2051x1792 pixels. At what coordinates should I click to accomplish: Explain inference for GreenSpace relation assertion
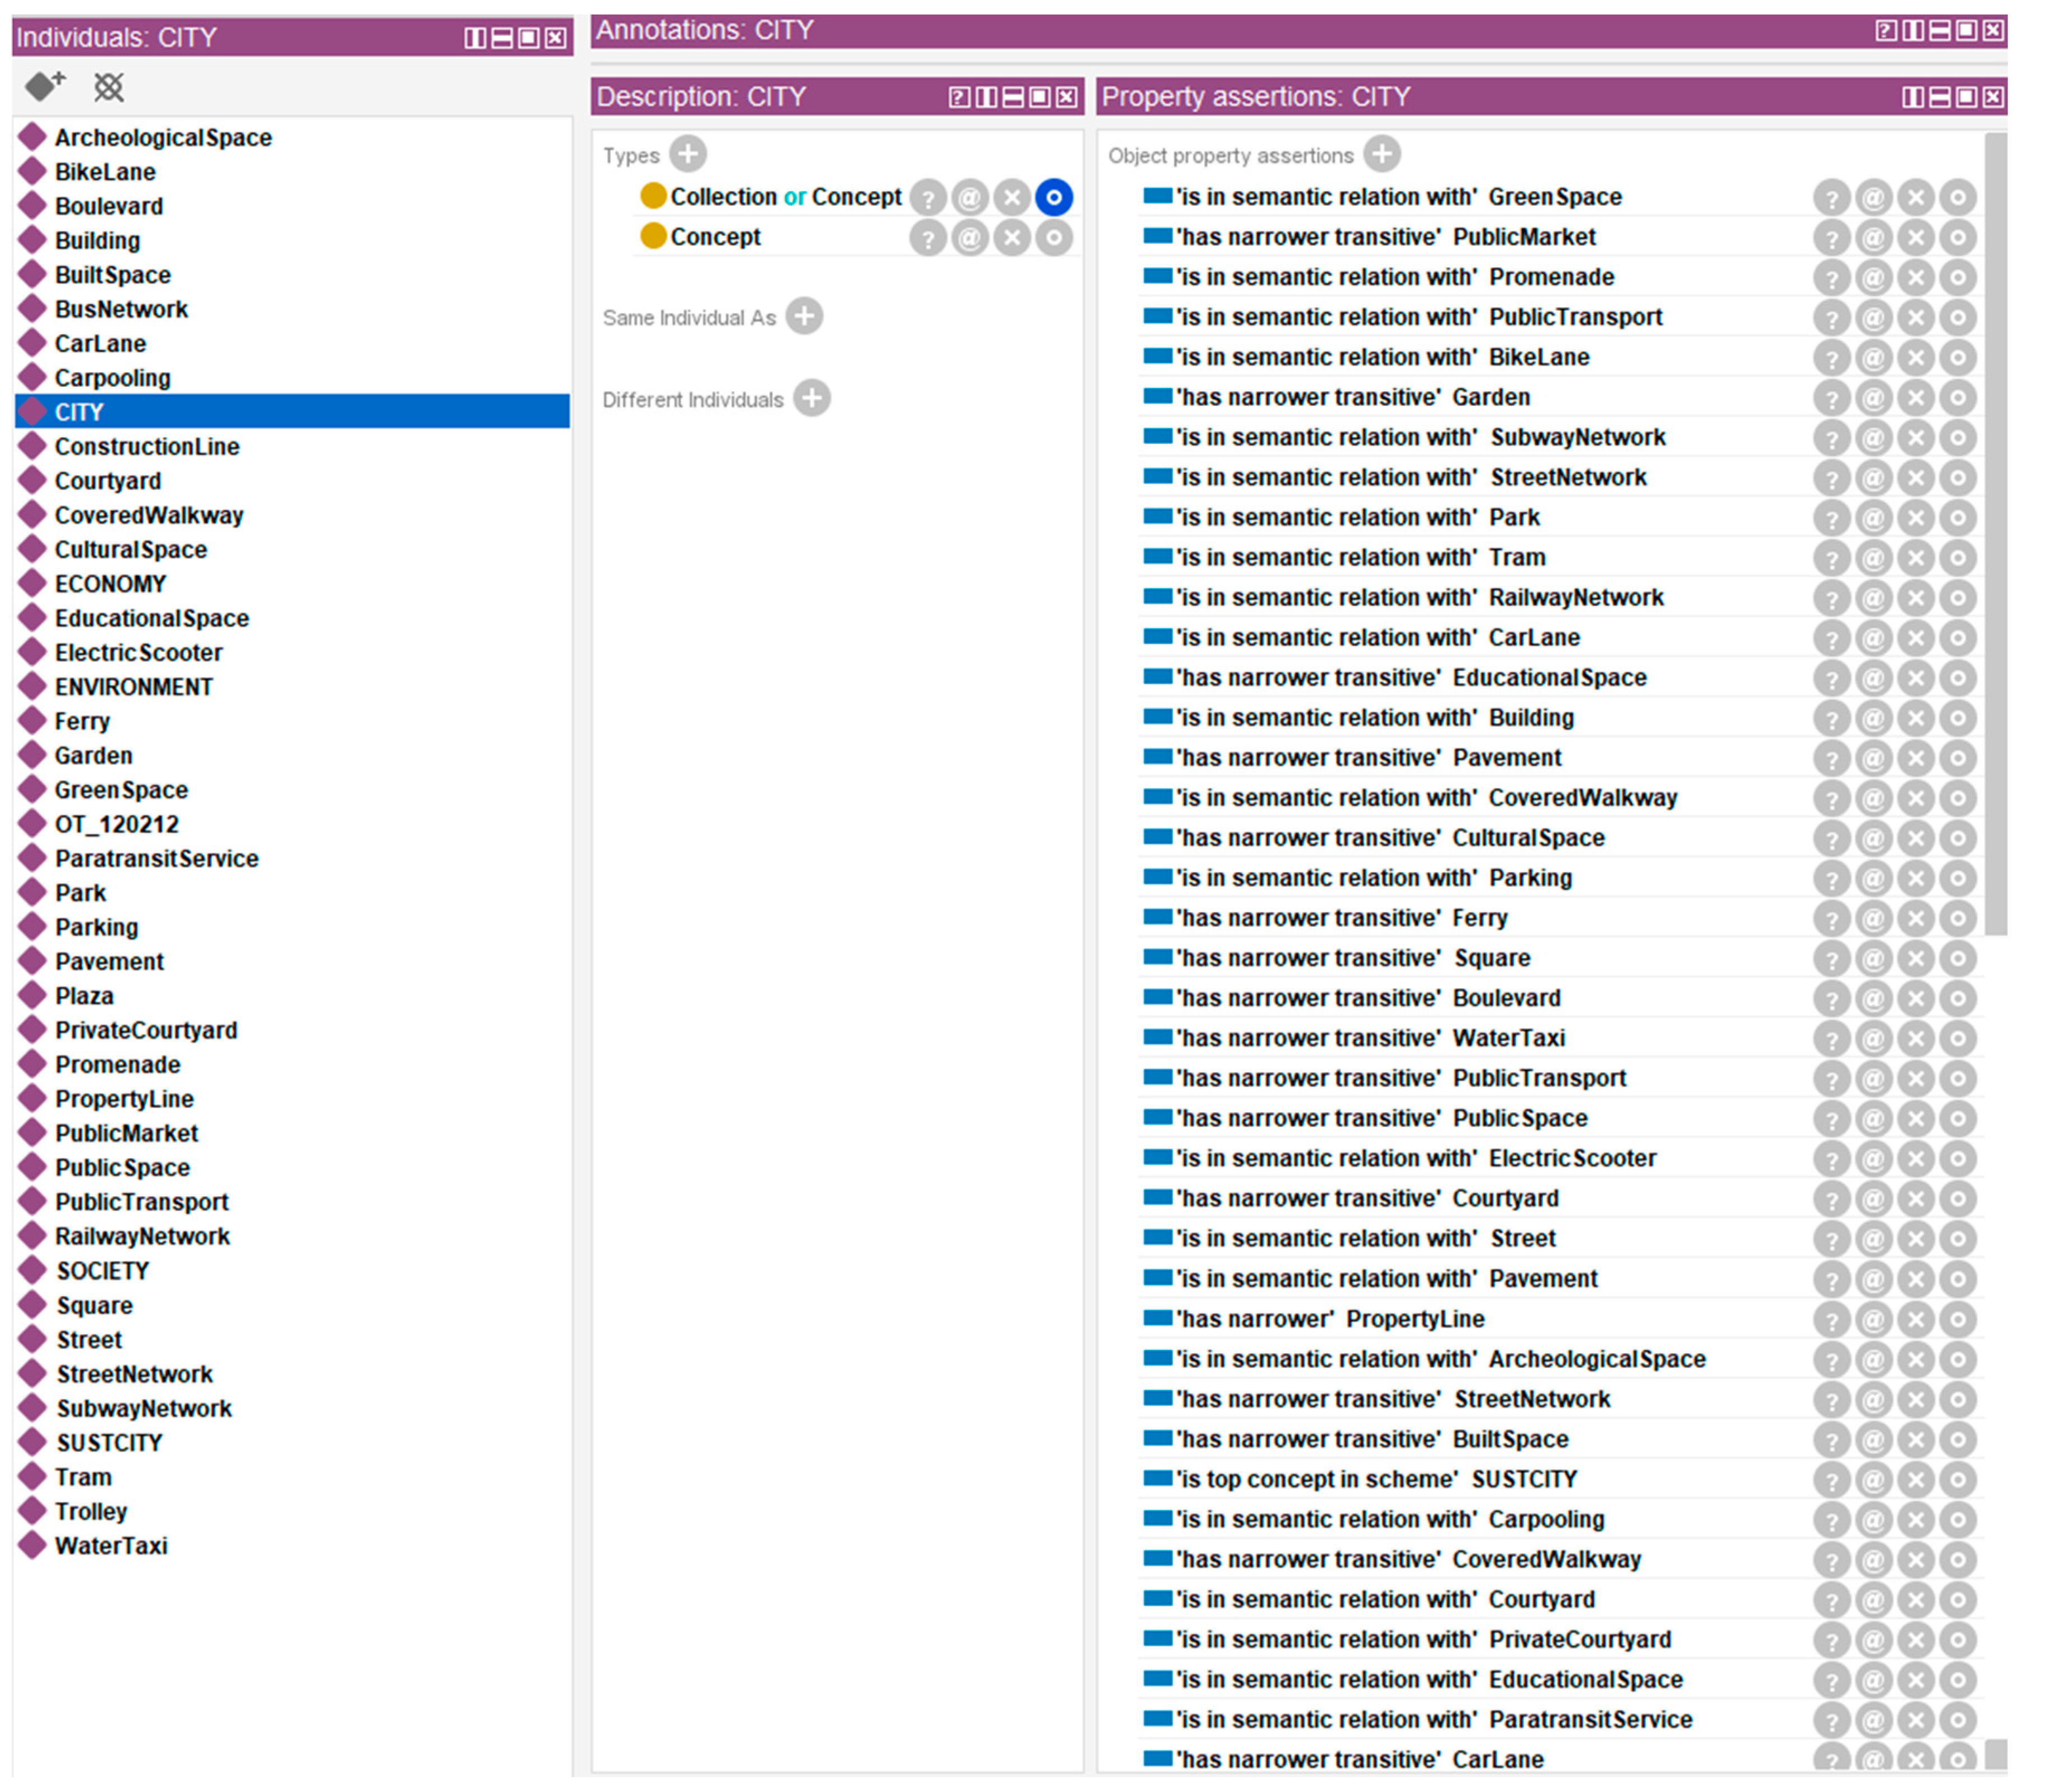tap(1831, 198)
